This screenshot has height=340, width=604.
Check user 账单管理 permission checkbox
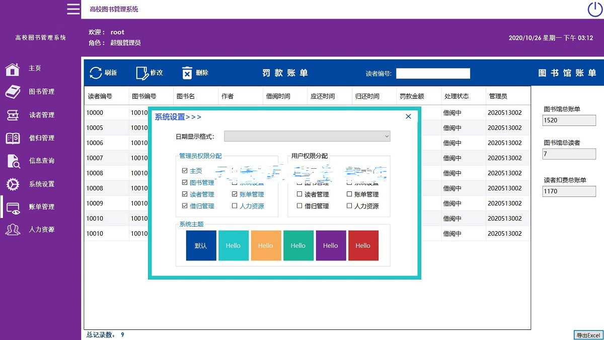349,194
